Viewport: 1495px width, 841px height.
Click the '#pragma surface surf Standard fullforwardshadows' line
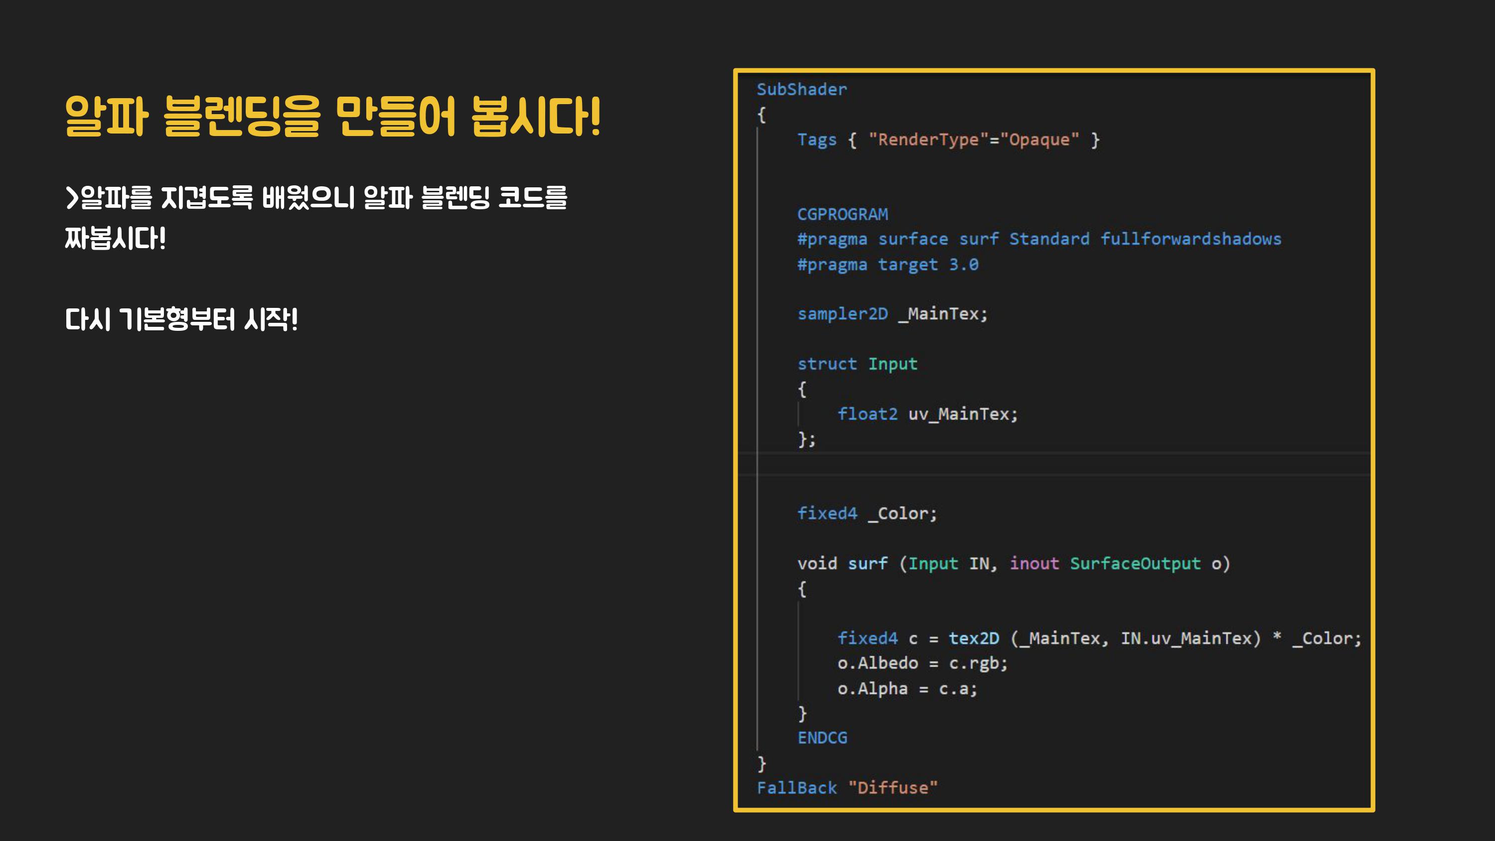pyautogui.click(x=1039, y=239)
